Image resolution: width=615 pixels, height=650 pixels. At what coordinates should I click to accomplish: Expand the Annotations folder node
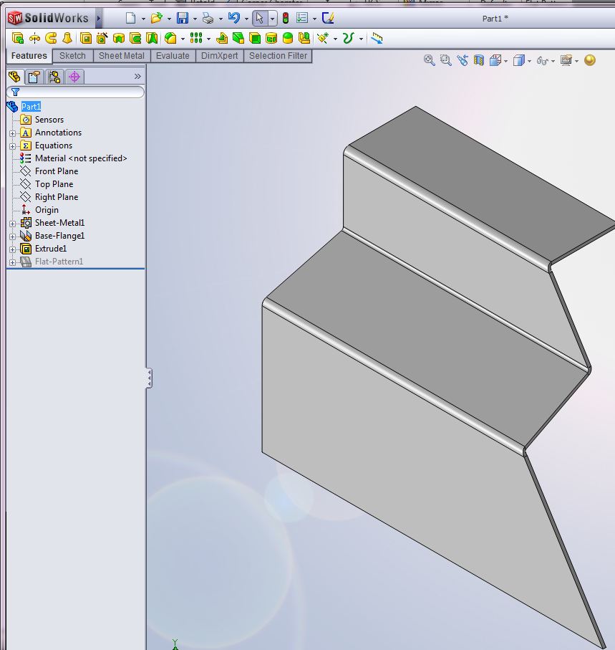click(12, 133)
